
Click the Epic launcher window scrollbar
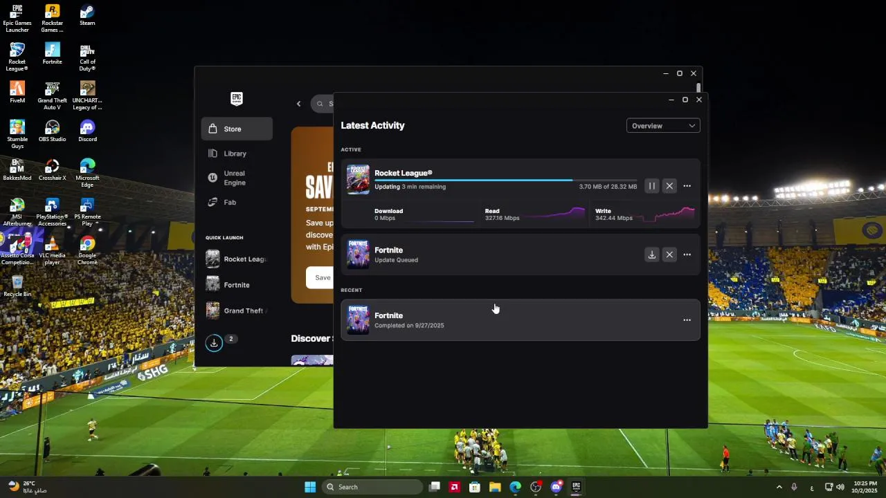click(698, 88)
